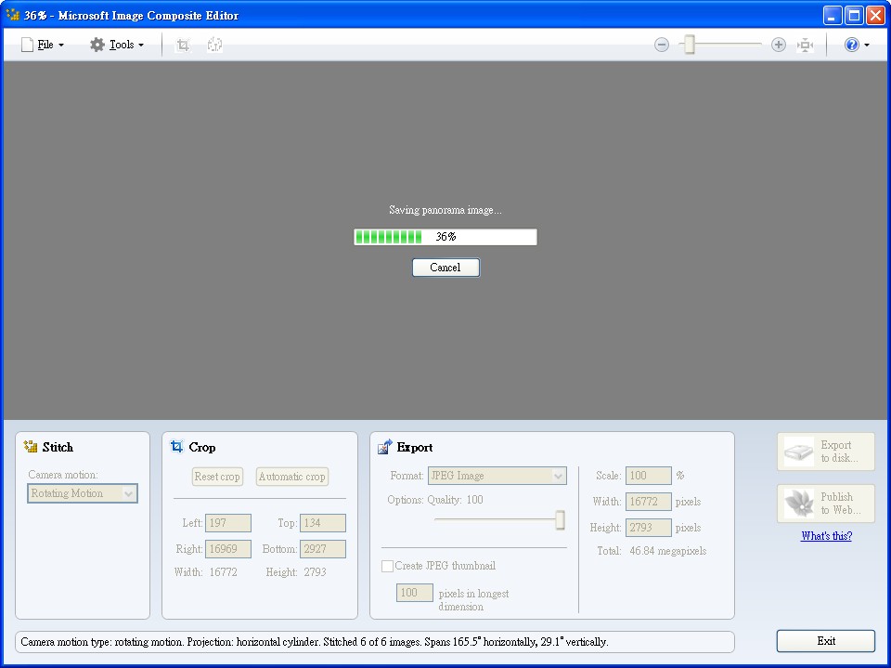Open the File menu
Viewport: 891px width, 668px height.
pyautogui.click(x=42, y=45)
